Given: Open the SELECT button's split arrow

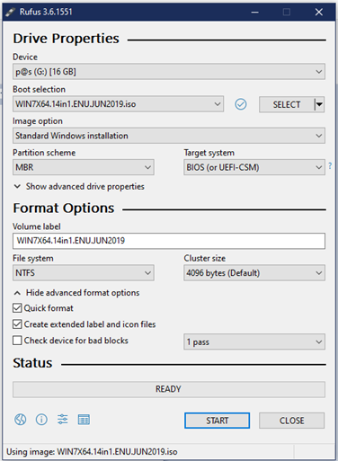Looking at the screenshot, I should tap(319, 104).
